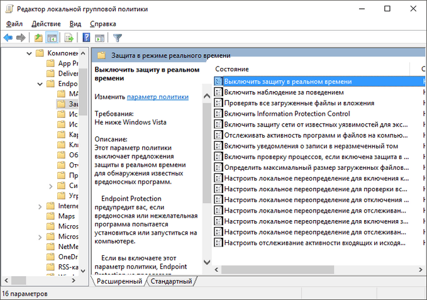Image resolution: width=427 pixels, height=300 pixels.
Task: Select the App Pr... tree folder
Action: coord(62,63)
